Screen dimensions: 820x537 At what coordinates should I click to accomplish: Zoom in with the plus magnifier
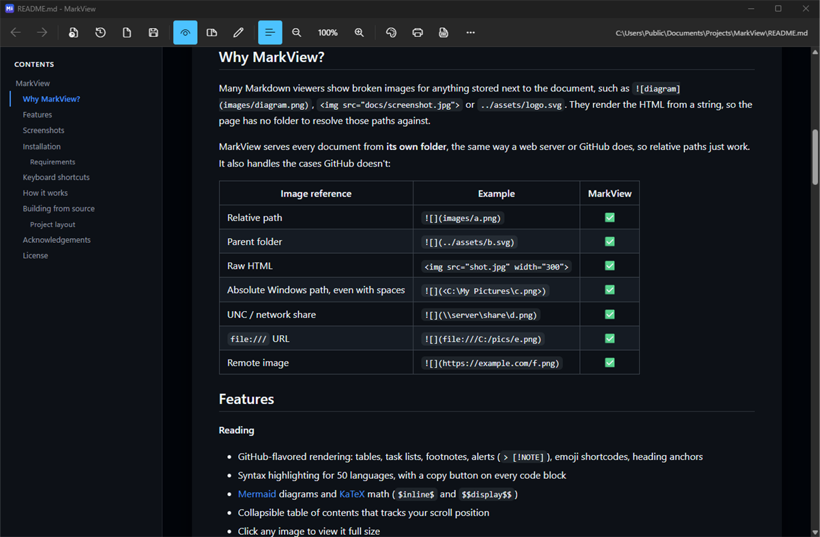(360, 33)
